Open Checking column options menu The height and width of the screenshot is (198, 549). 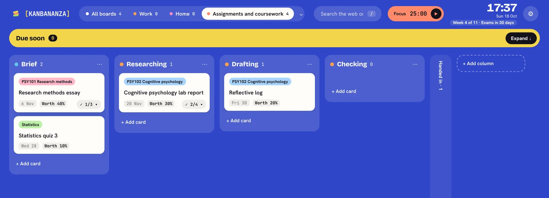[415, 64]
